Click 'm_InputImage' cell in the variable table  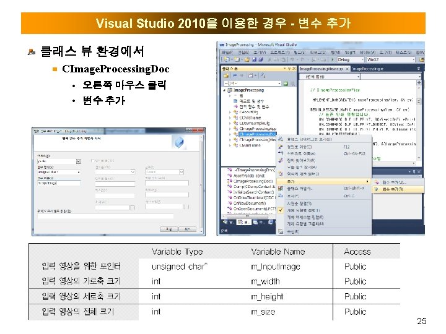[276, 267]
